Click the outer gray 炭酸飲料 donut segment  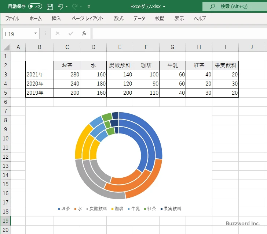(93, 186)
